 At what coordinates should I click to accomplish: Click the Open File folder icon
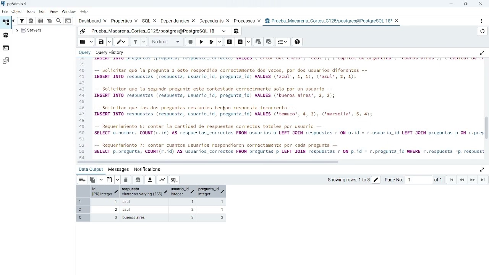click(x=83, y=42)
